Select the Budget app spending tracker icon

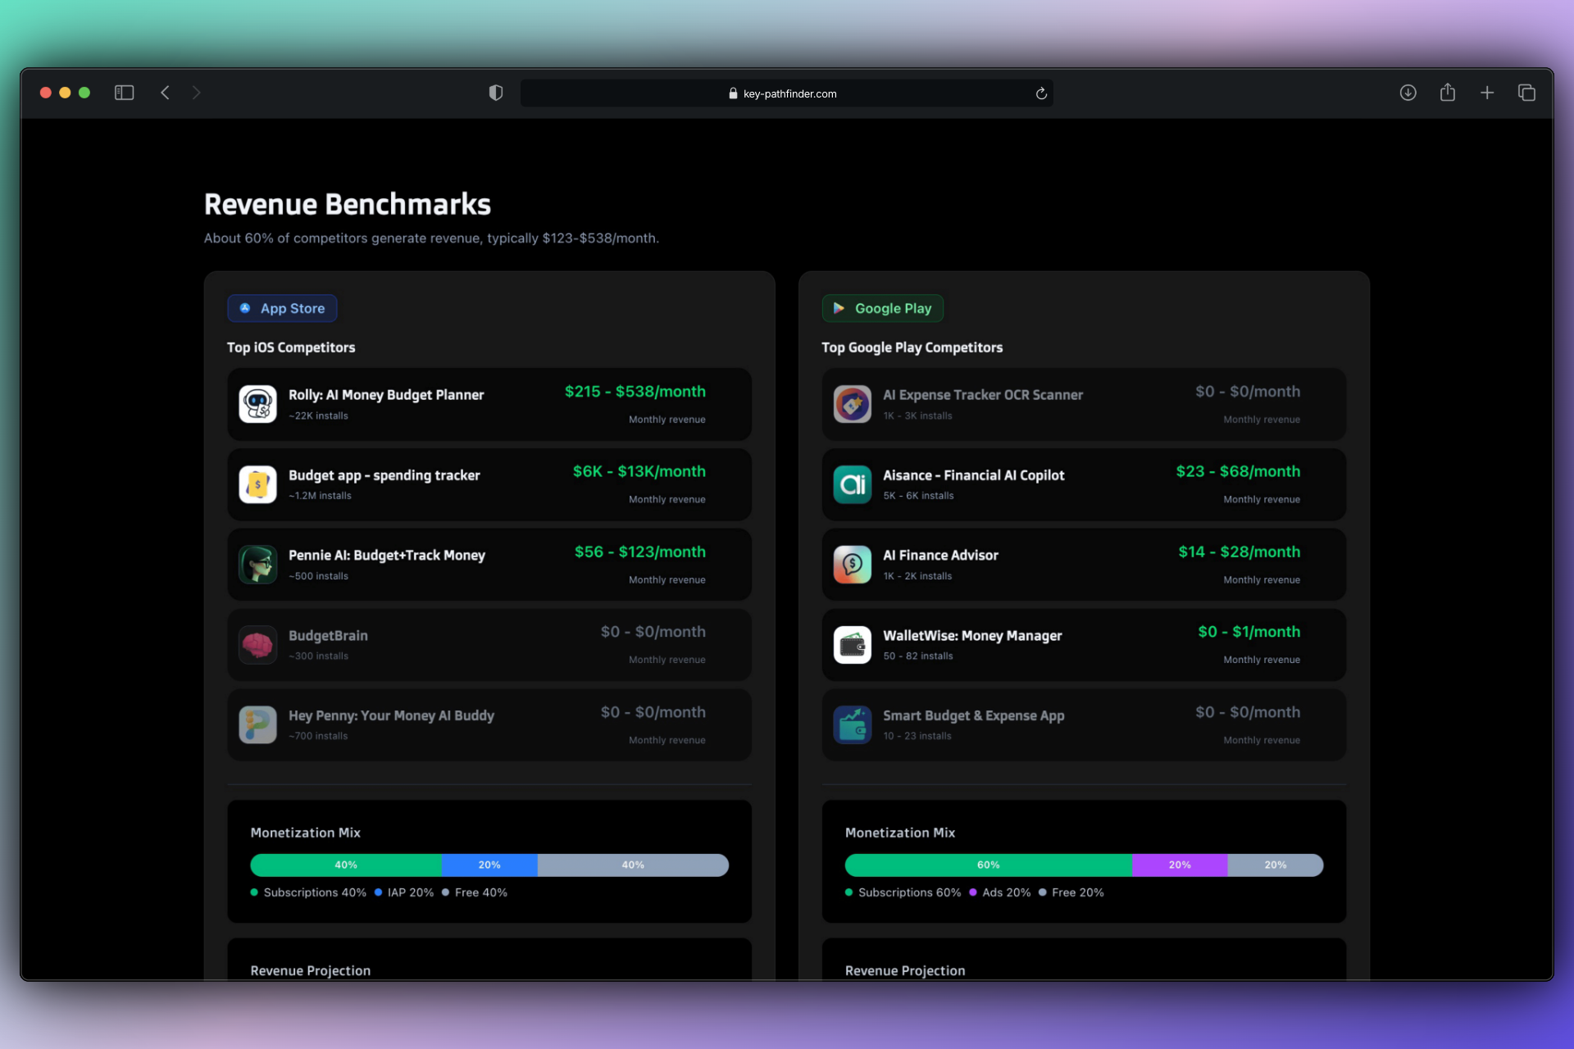pos(257,484)
